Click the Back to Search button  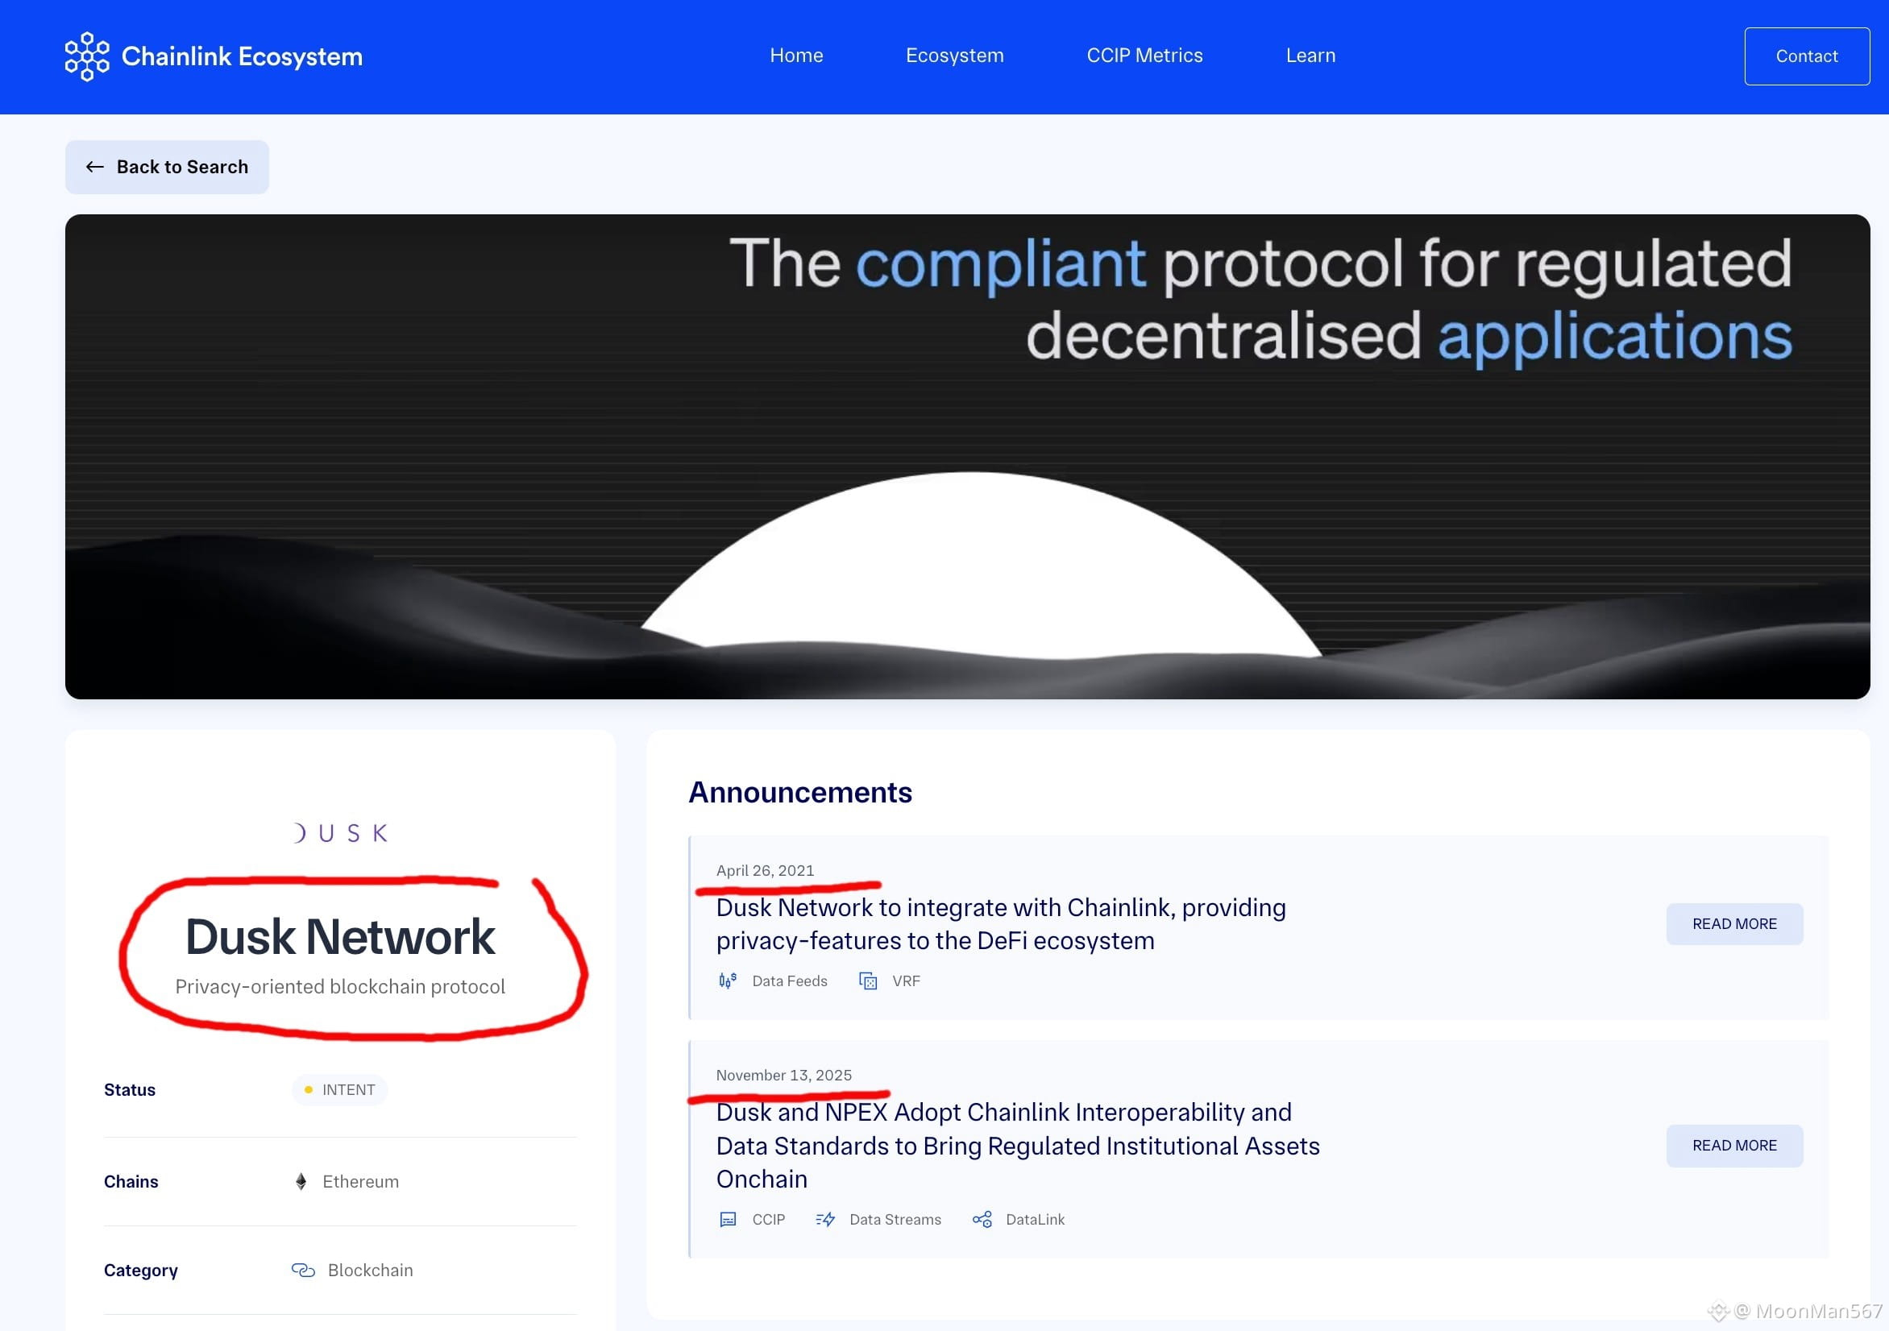(x=167, y=167)
